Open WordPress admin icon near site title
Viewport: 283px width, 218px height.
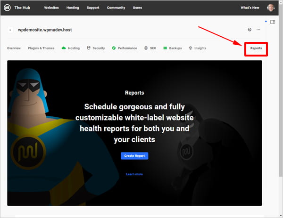[250, 30]
